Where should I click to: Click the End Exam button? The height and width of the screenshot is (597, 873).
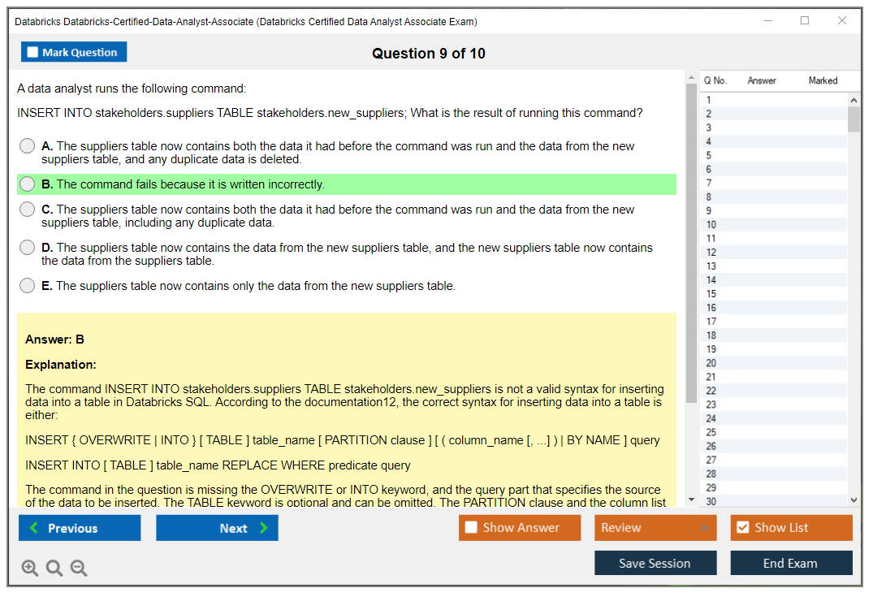791,563
